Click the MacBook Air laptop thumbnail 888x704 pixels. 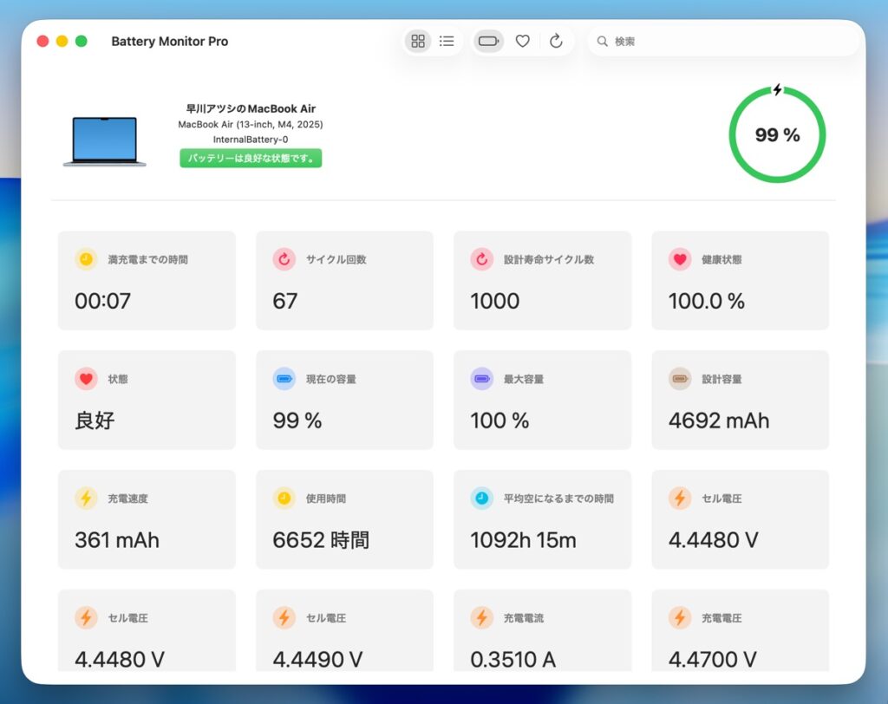[105, 140]
